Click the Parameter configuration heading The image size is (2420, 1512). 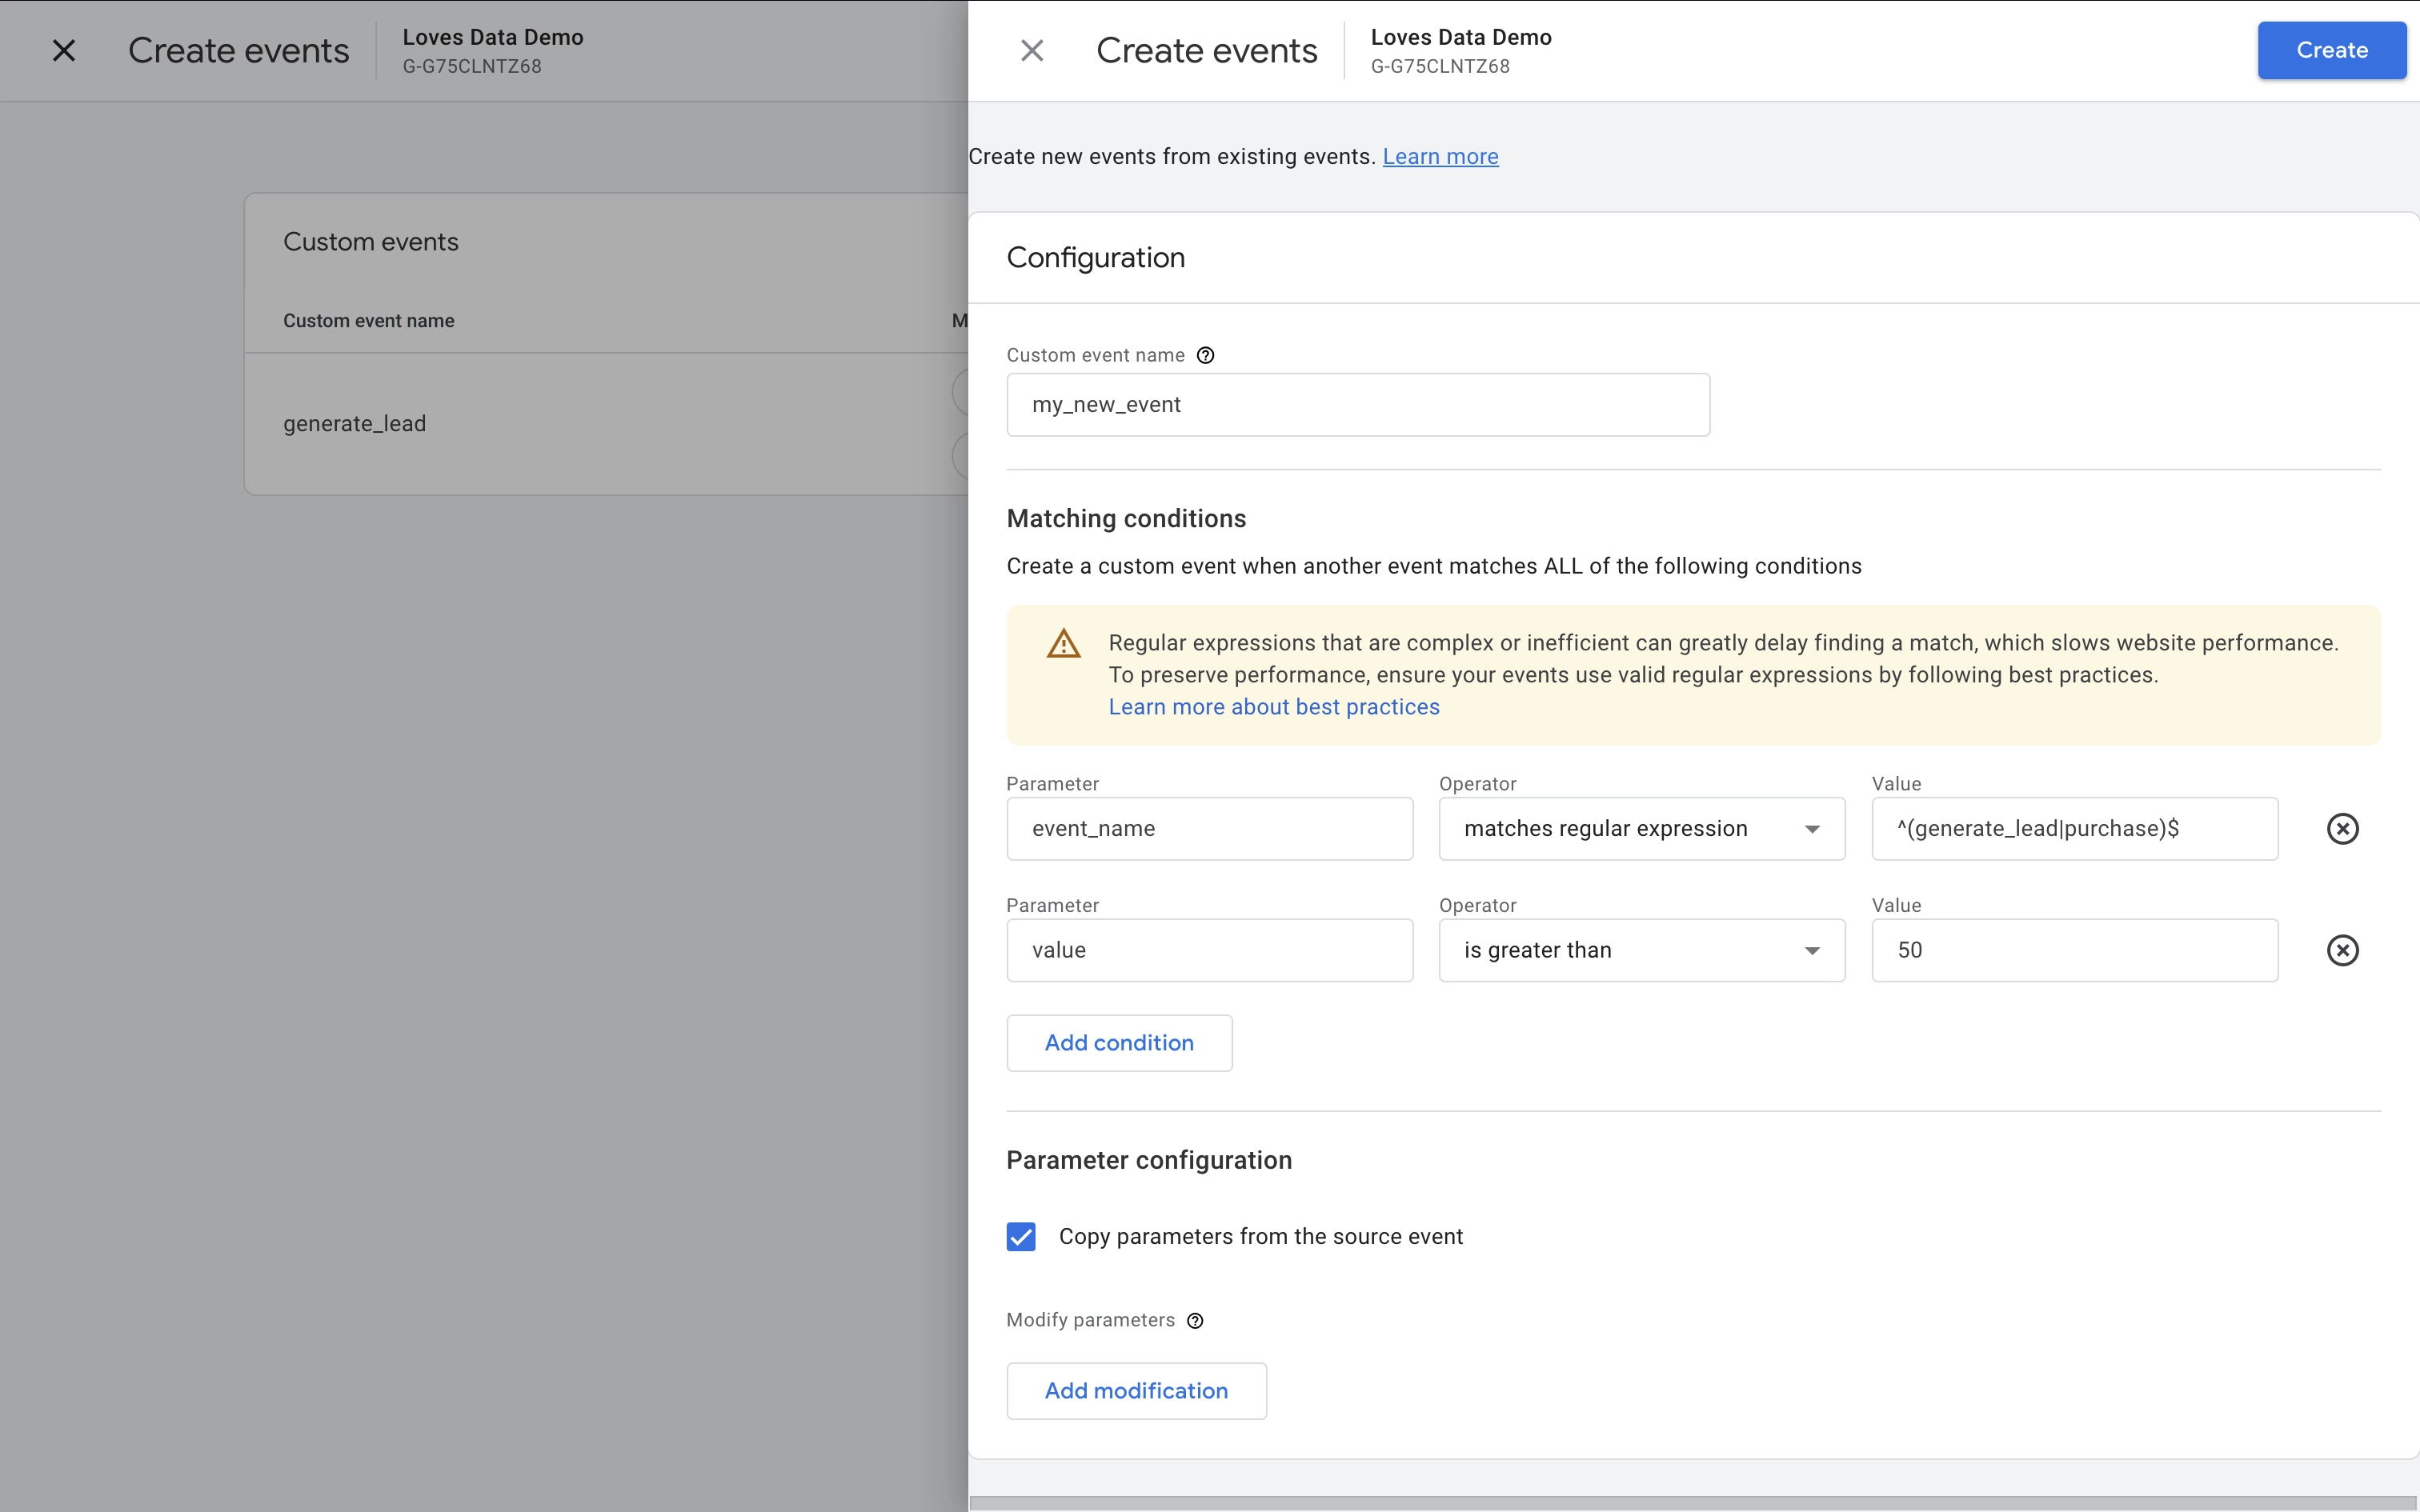1149,1160
